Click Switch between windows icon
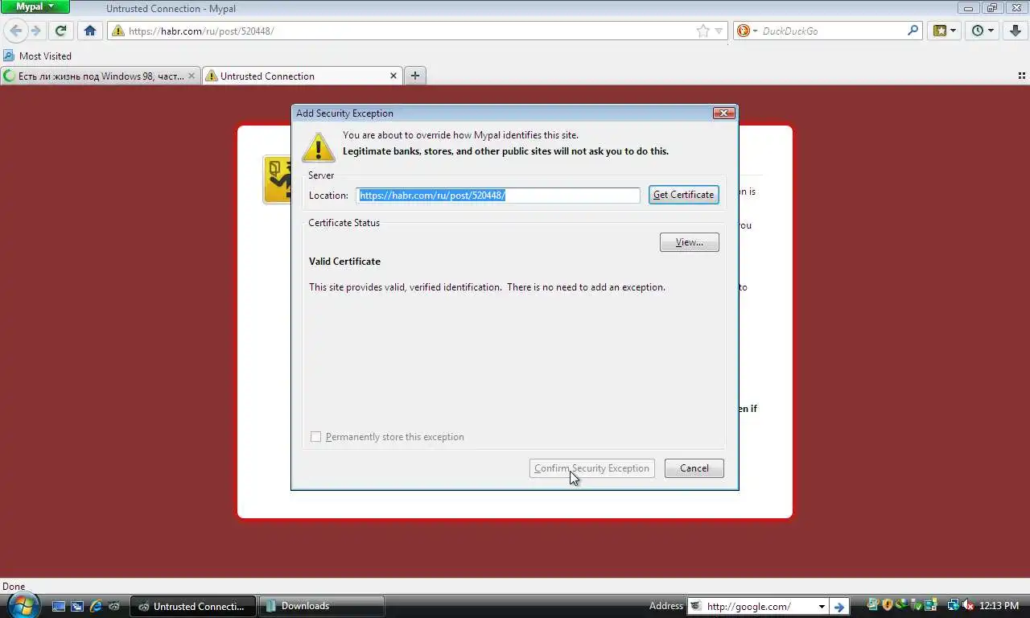This screenshot has height=618, width=1030. [x=77, y=606]
